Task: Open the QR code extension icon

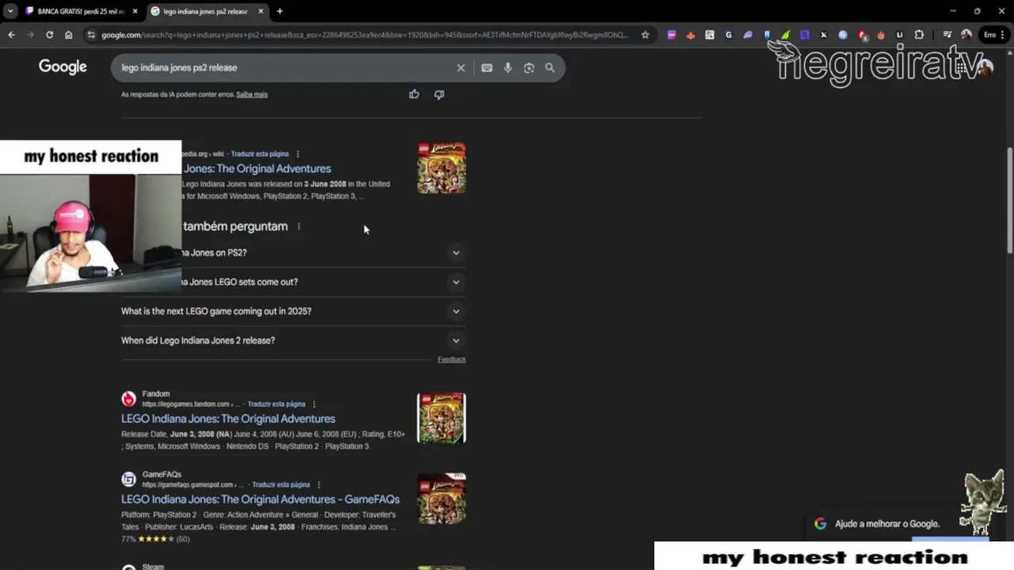Action: 710,35
